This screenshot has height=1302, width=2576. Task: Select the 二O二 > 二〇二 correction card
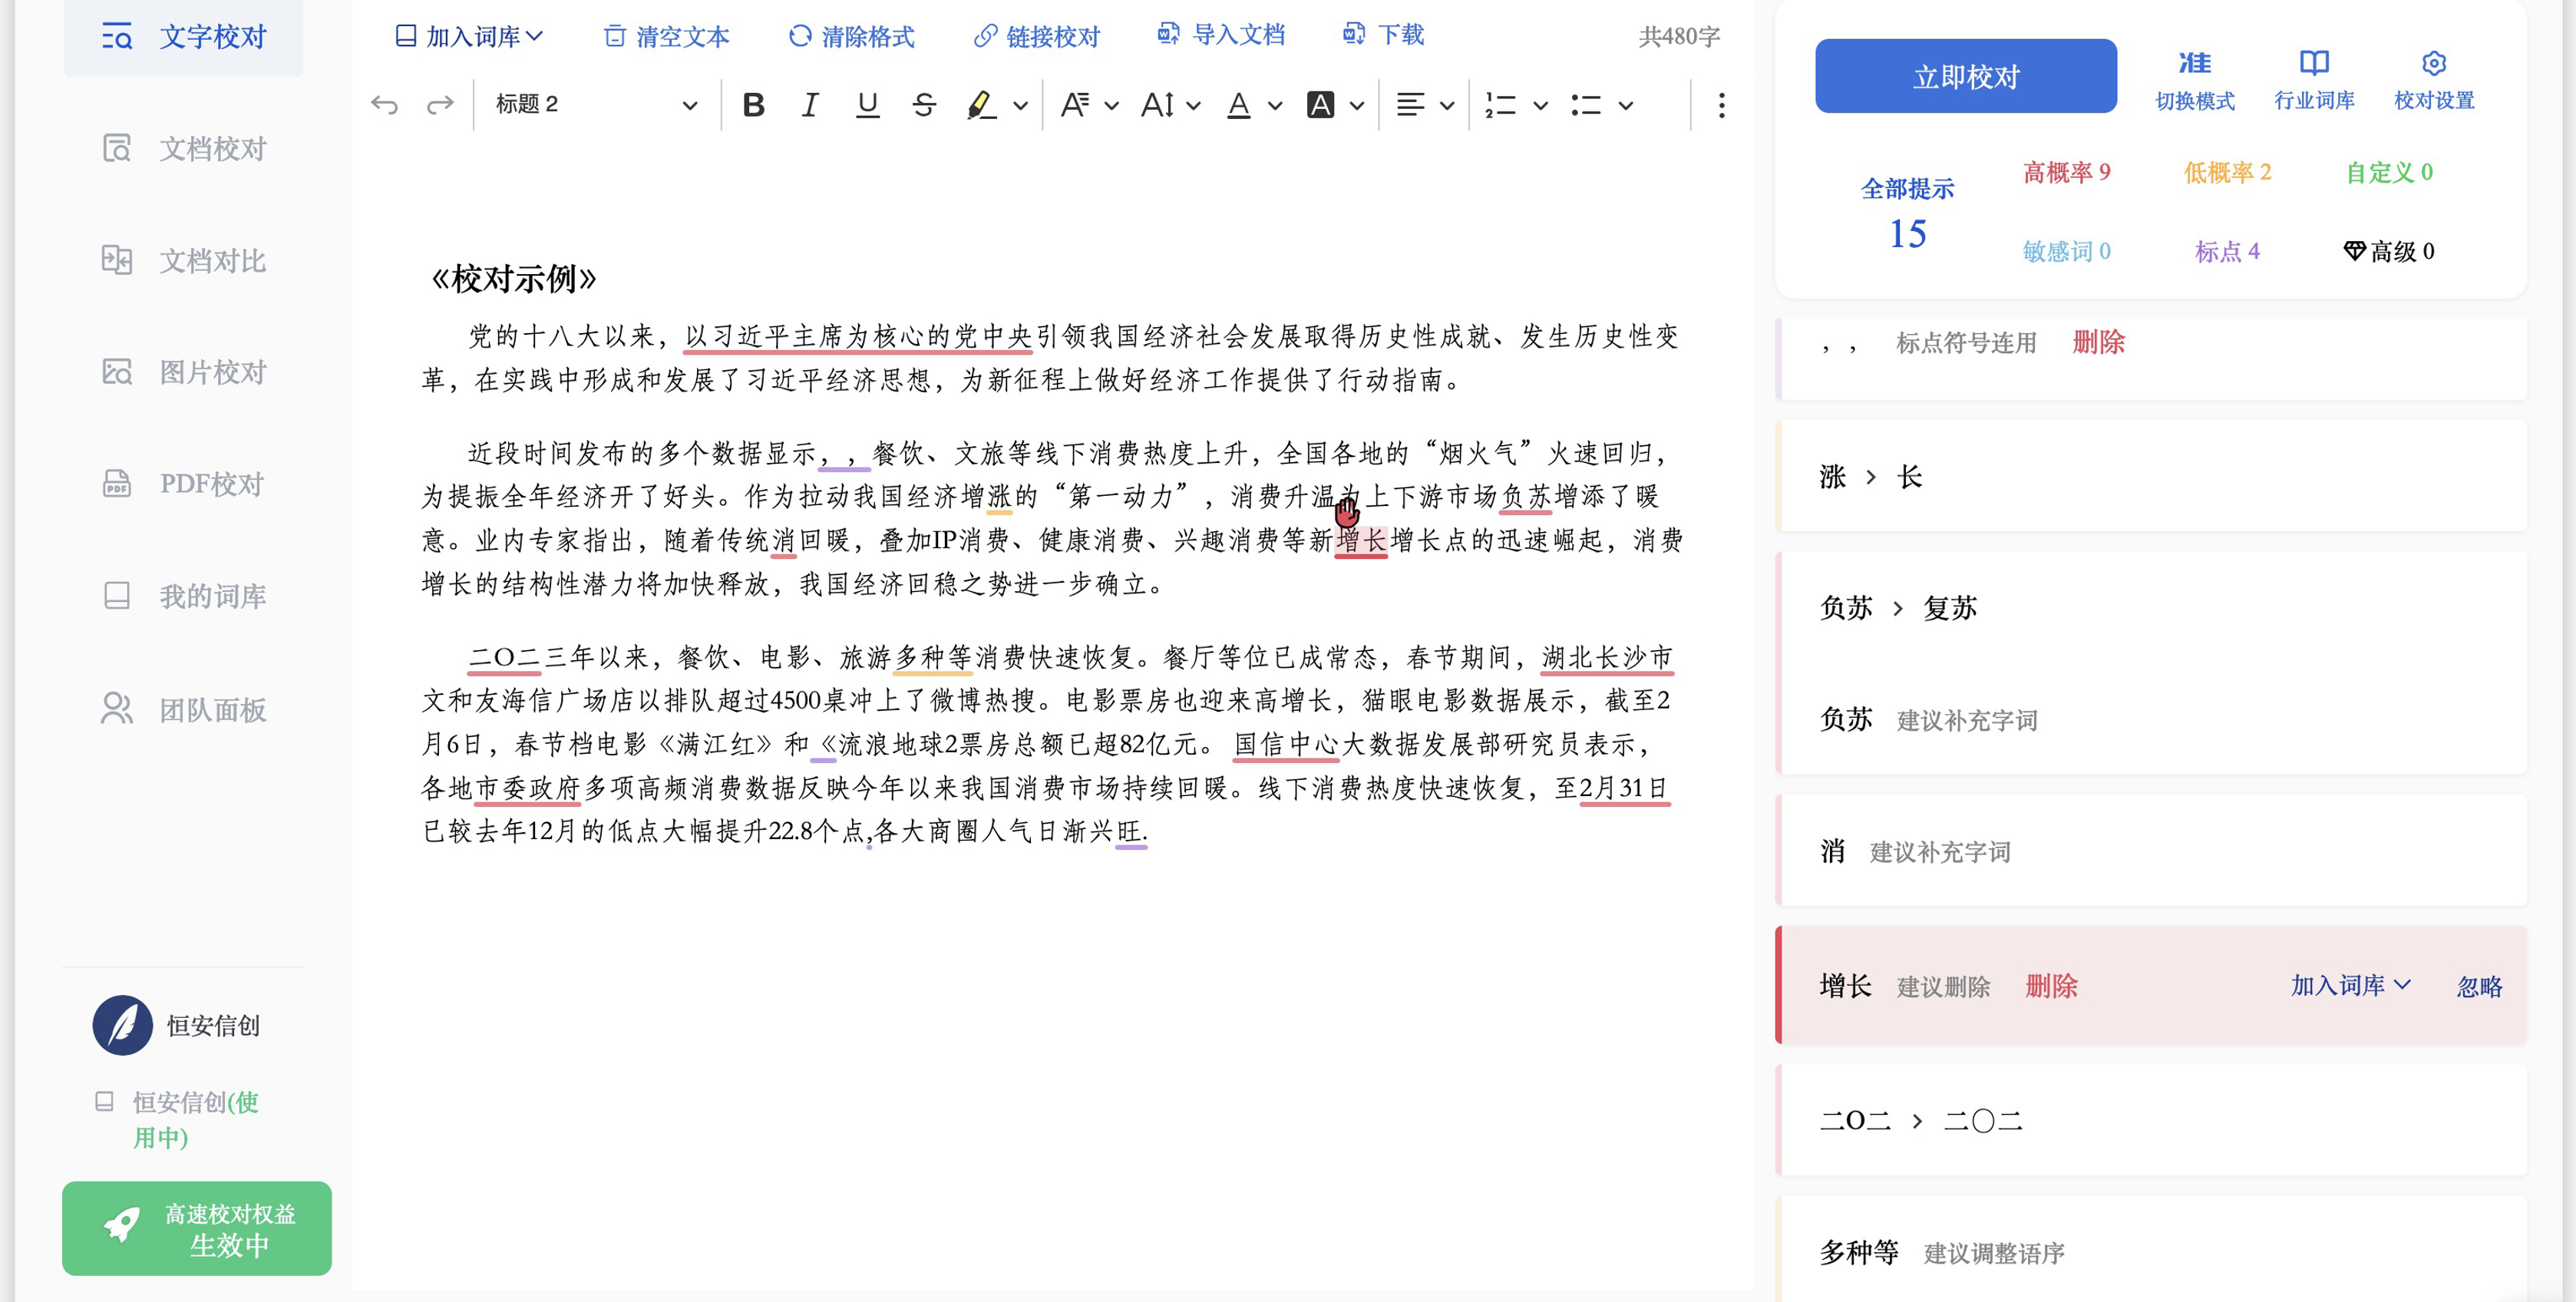point(2150,1120)
